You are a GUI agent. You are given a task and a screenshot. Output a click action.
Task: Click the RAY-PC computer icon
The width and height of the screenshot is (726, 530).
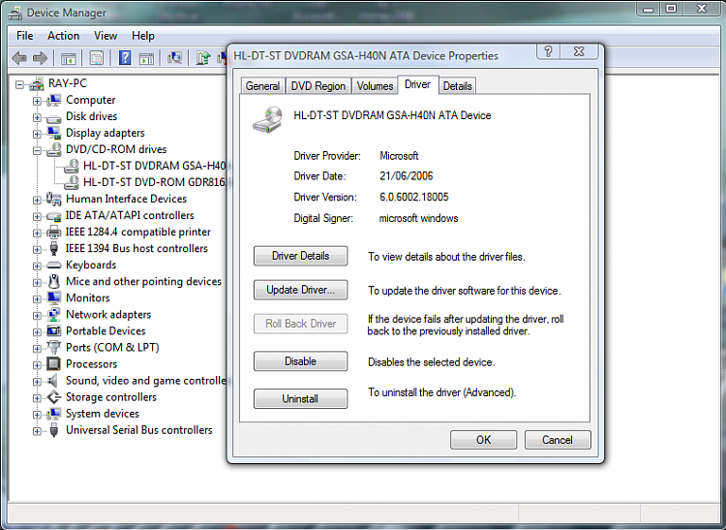pyautogui.click(x=37, y=83)
